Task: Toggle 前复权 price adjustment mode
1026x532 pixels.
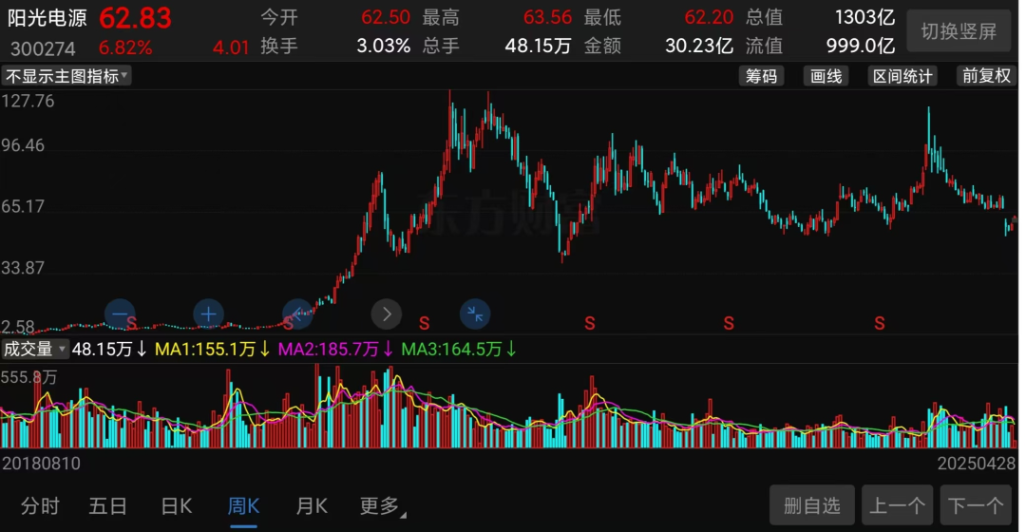Action: click(986, 76)
